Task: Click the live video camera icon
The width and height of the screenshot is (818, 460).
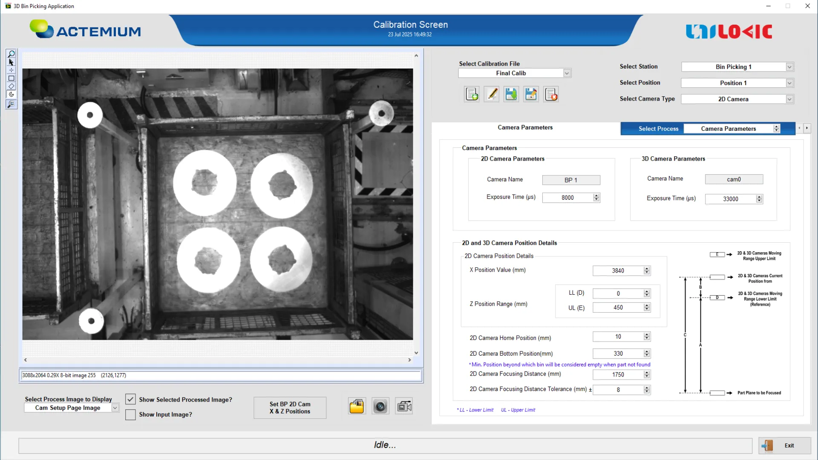Action: [x=404, y=407]
